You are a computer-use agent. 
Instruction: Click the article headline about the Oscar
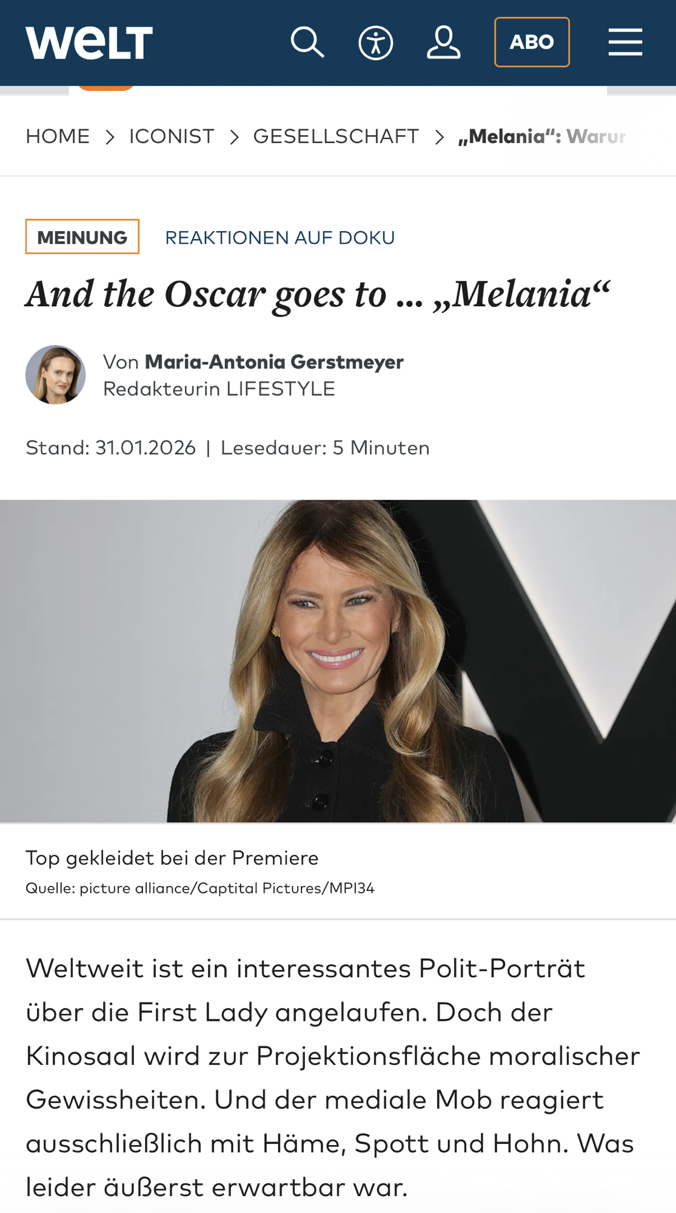pos(318,295)
